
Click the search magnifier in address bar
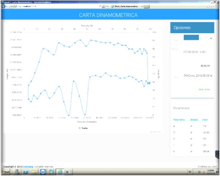pyautogui.click(x=100, y=6)
